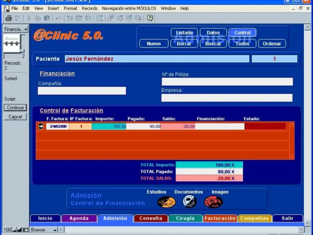Click the zoom out status bar icon
Image resolution: width=313 pixels, height=235 pixels.
(14, 230)
